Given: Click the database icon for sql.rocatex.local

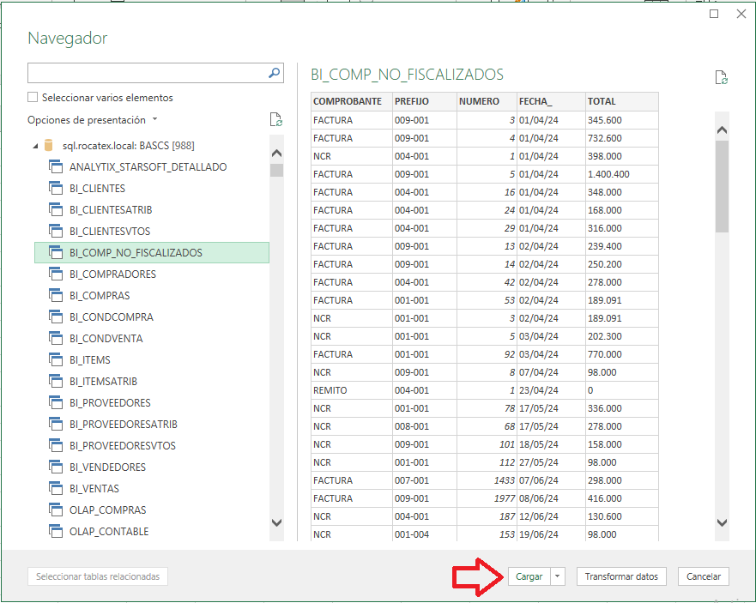Looking at the screenshot, I should pos(49,146).
